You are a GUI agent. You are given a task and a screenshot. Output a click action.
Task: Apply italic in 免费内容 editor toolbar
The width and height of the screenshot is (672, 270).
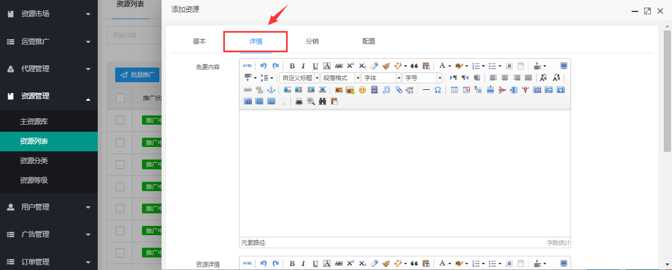304,66
